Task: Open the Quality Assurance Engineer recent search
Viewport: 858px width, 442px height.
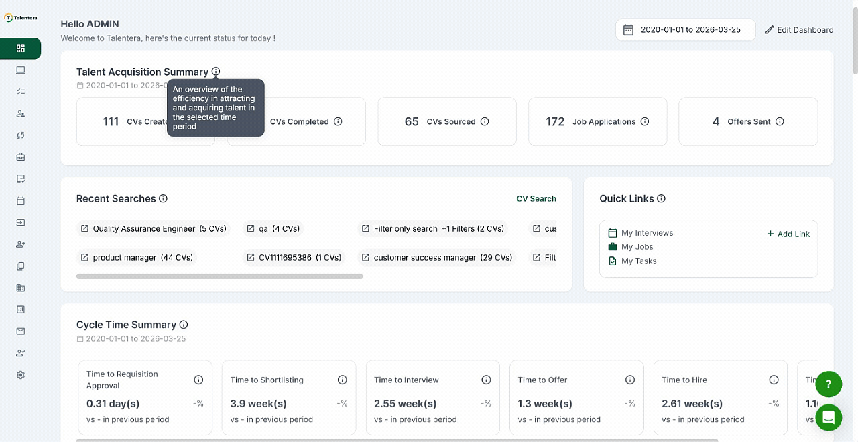Action: 154,229
